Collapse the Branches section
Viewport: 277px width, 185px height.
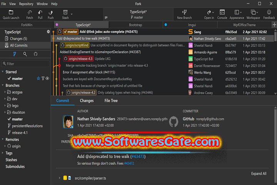pos(3,85)
